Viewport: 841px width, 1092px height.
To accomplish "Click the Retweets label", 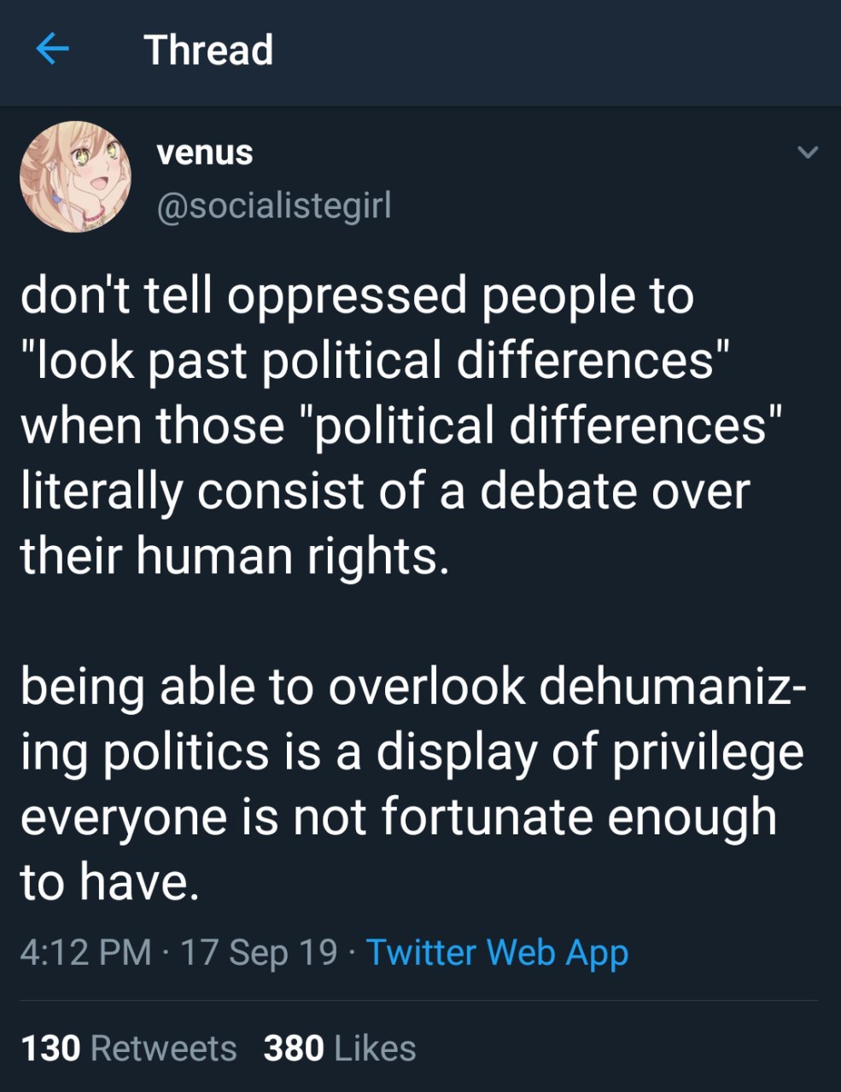I will pos(163,1048).
